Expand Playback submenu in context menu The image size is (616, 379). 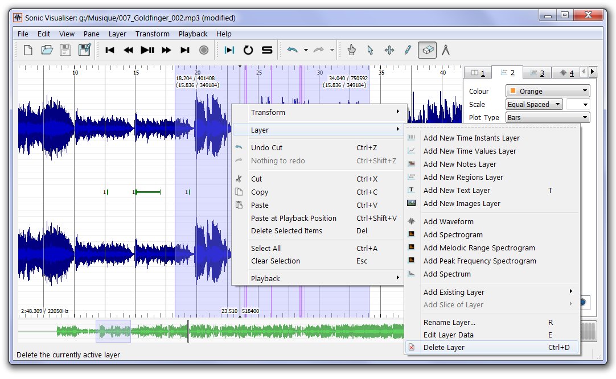[x=319, y=278]
